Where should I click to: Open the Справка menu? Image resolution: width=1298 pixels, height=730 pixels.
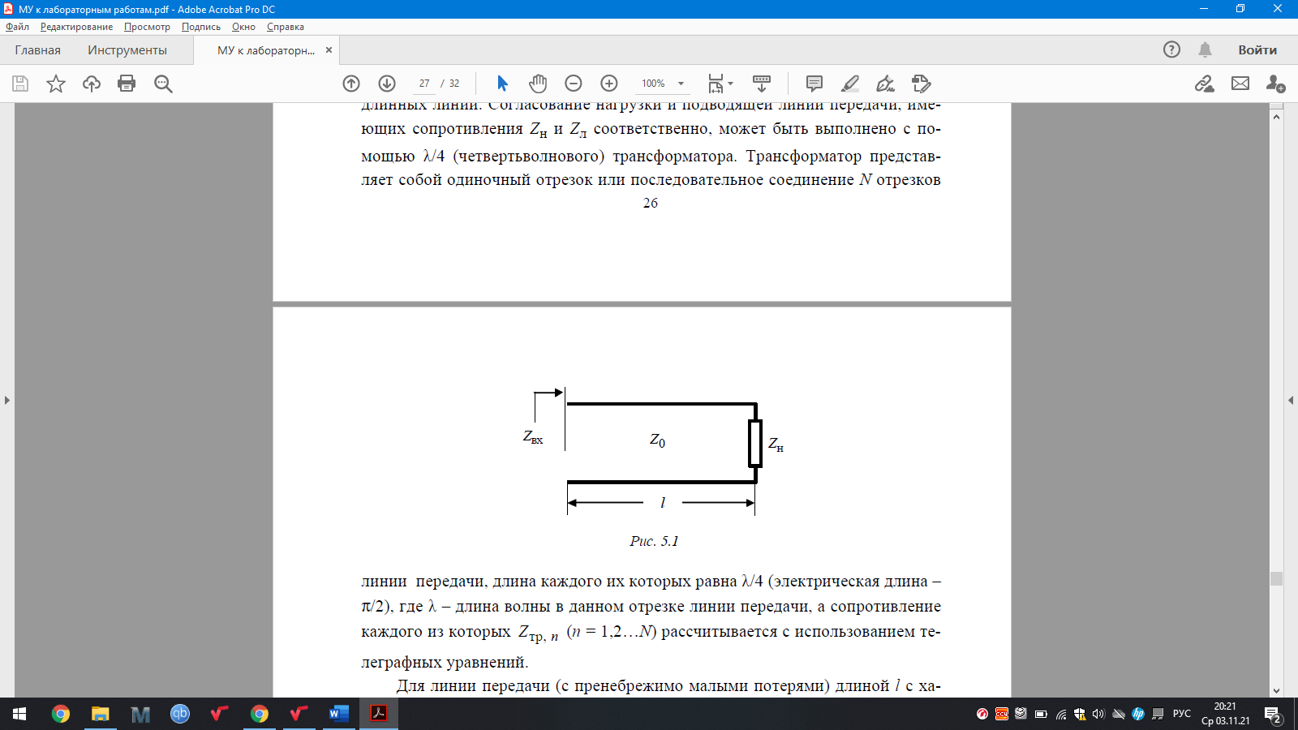286,27
